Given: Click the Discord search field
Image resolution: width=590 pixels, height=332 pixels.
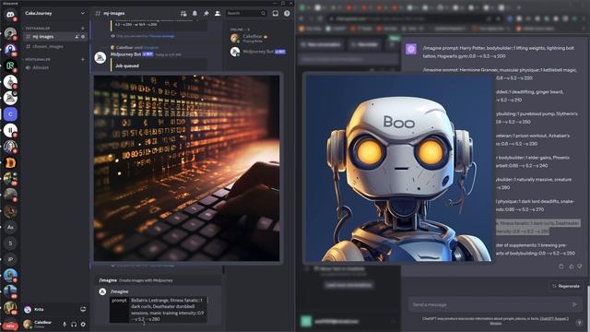Looking at the screenshot, I should (x=246, y=13).
